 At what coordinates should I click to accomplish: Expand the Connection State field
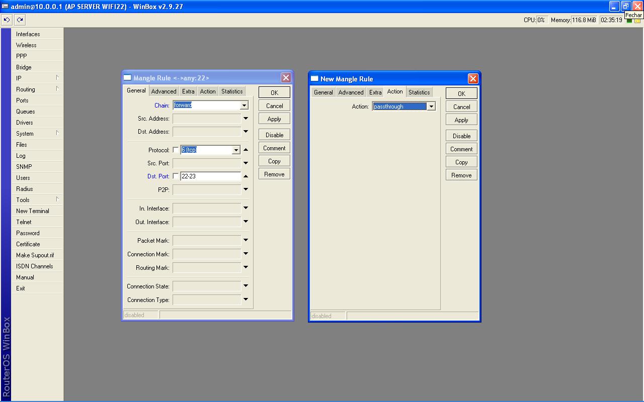point(246,286)
